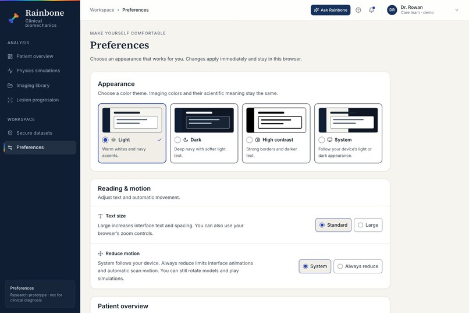Click the 'Clinical biomechanics' tagline
Image resolution: width=469 pixels, height=313 pixels.
pyautogui.click(x=41, y=23)
